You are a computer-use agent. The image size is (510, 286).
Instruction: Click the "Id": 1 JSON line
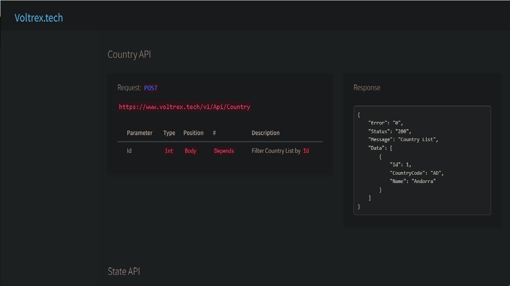pyautogui.click(x=400, y=165)
